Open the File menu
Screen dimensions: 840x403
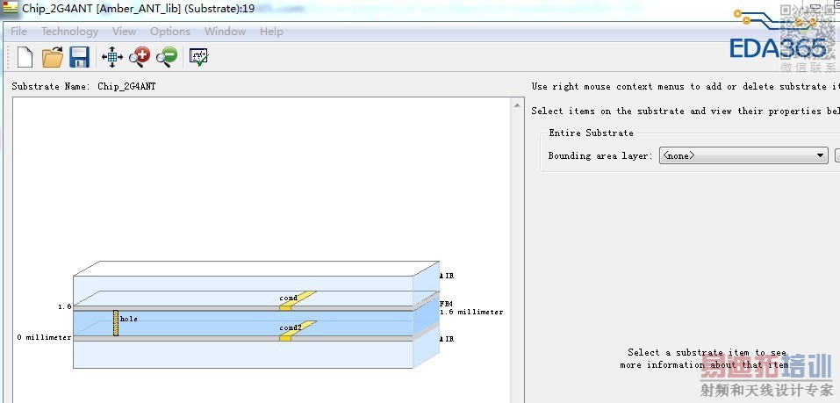[x=18, y=32]
